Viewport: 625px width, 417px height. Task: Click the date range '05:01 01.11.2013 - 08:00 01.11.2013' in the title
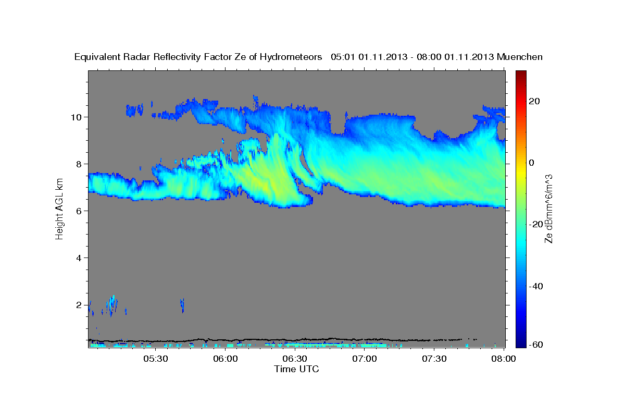413,57
